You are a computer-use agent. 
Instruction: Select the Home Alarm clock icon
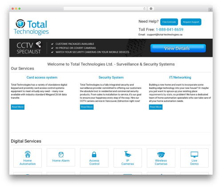tap(61, 155)
